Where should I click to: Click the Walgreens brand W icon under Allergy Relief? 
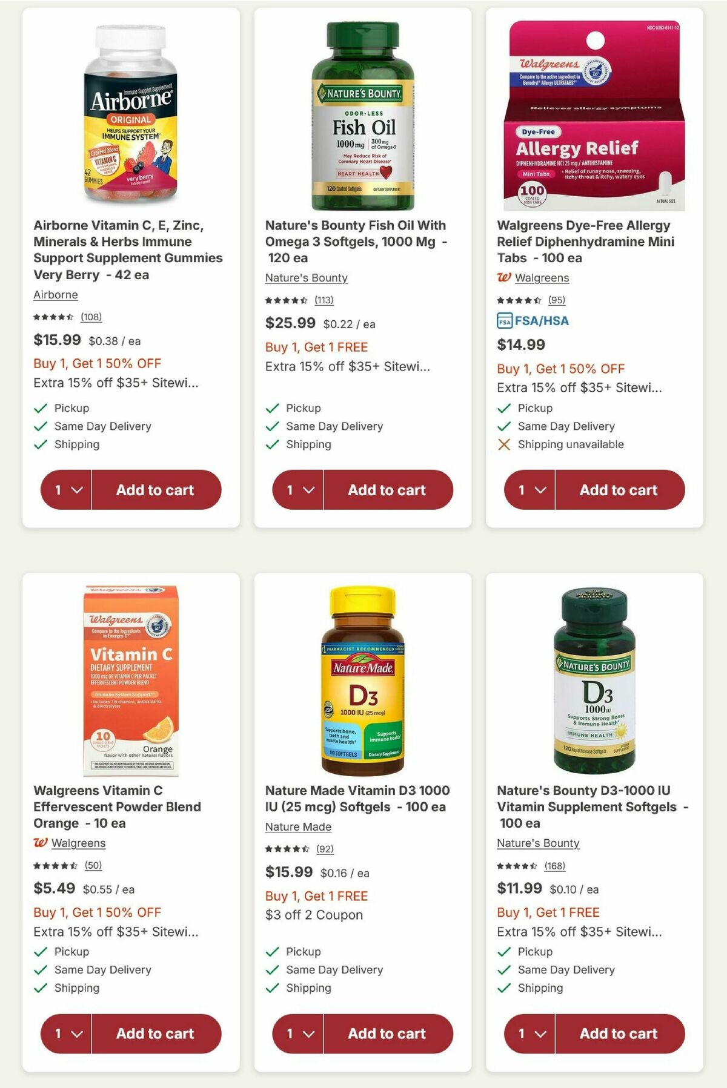[x=504, y=278]
